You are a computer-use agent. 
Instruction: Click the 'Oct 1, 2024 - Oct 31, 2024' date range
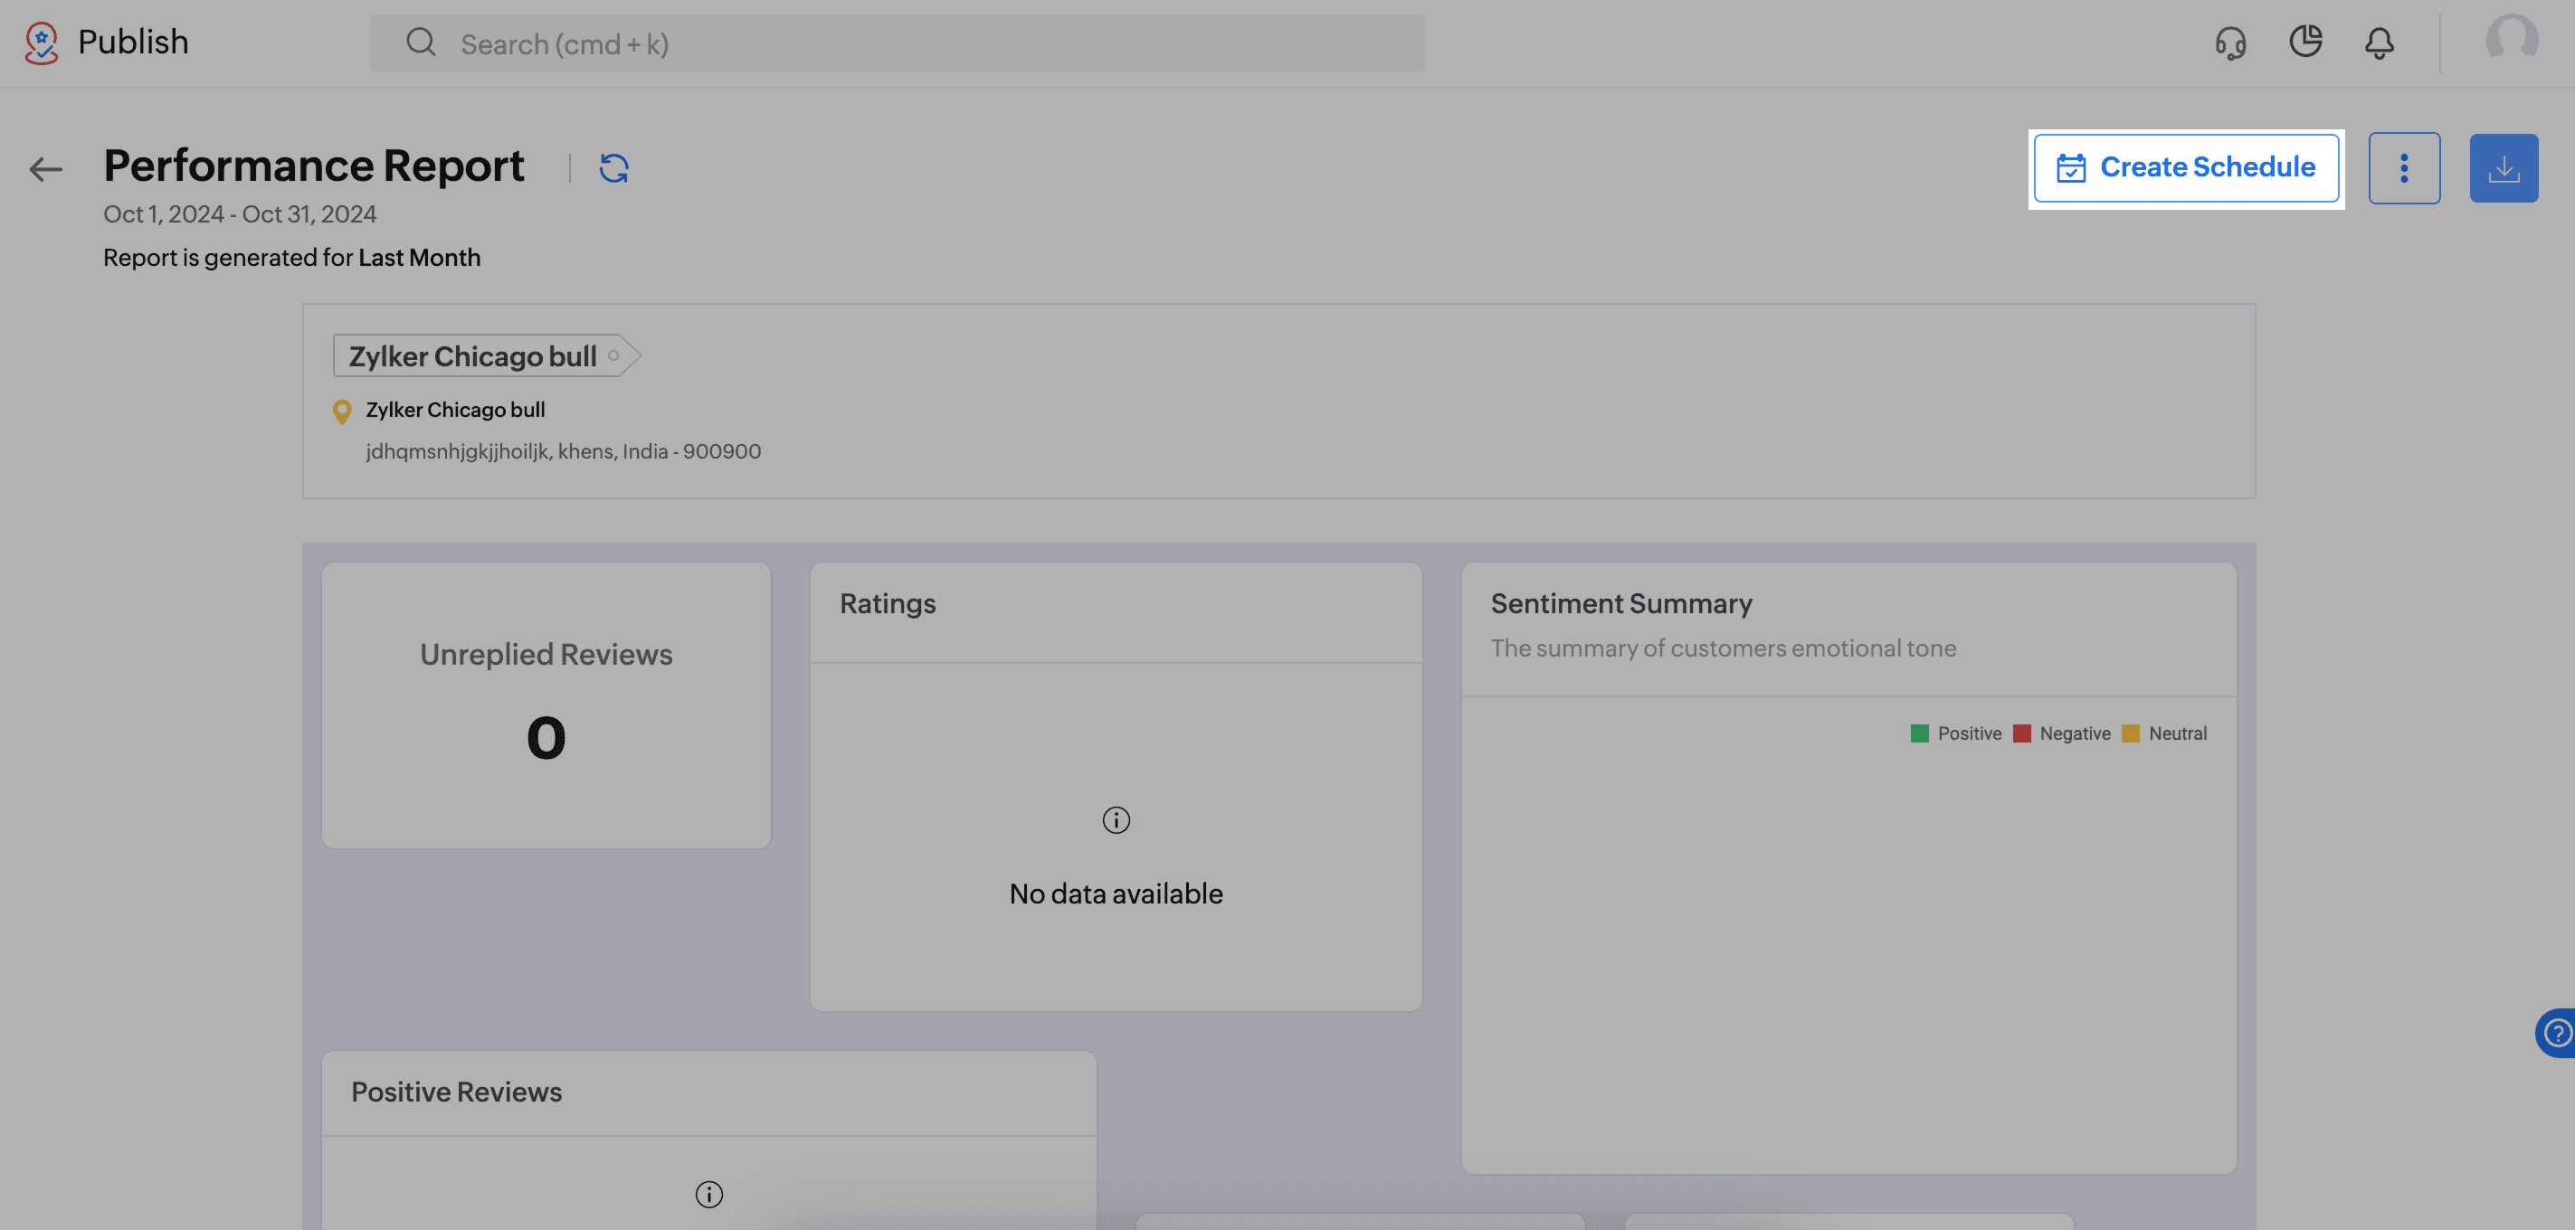coord(240,213)
